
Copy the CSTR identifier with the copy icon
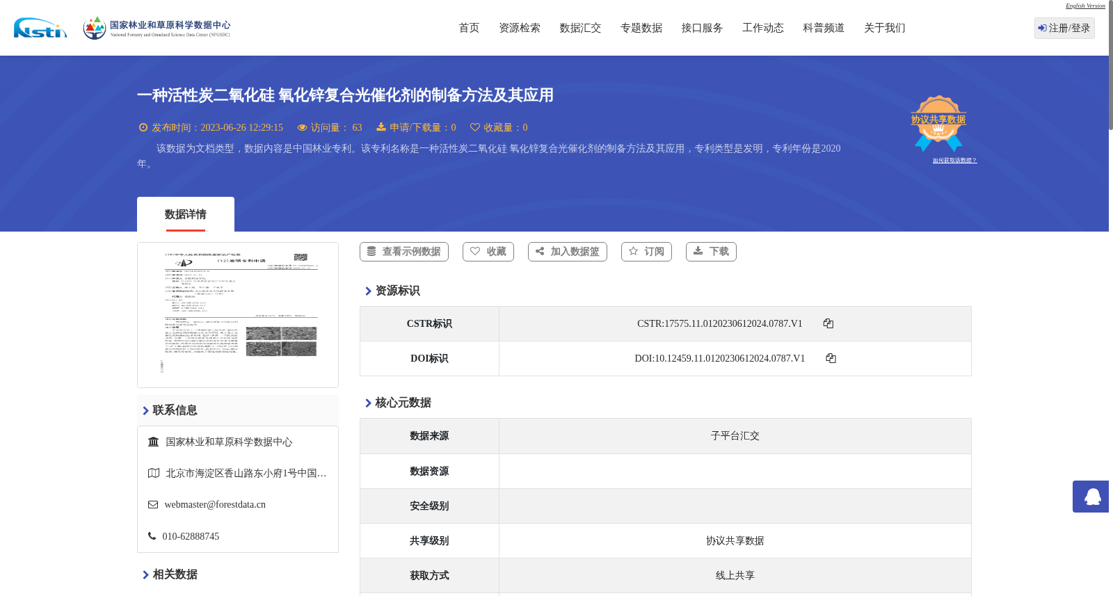tap(828, 323)
